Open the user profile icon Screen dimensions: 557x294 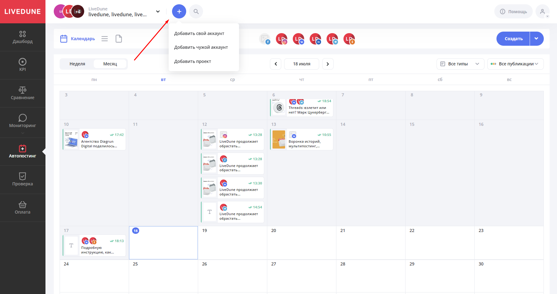pyautogui.click(x=543, y=12)
